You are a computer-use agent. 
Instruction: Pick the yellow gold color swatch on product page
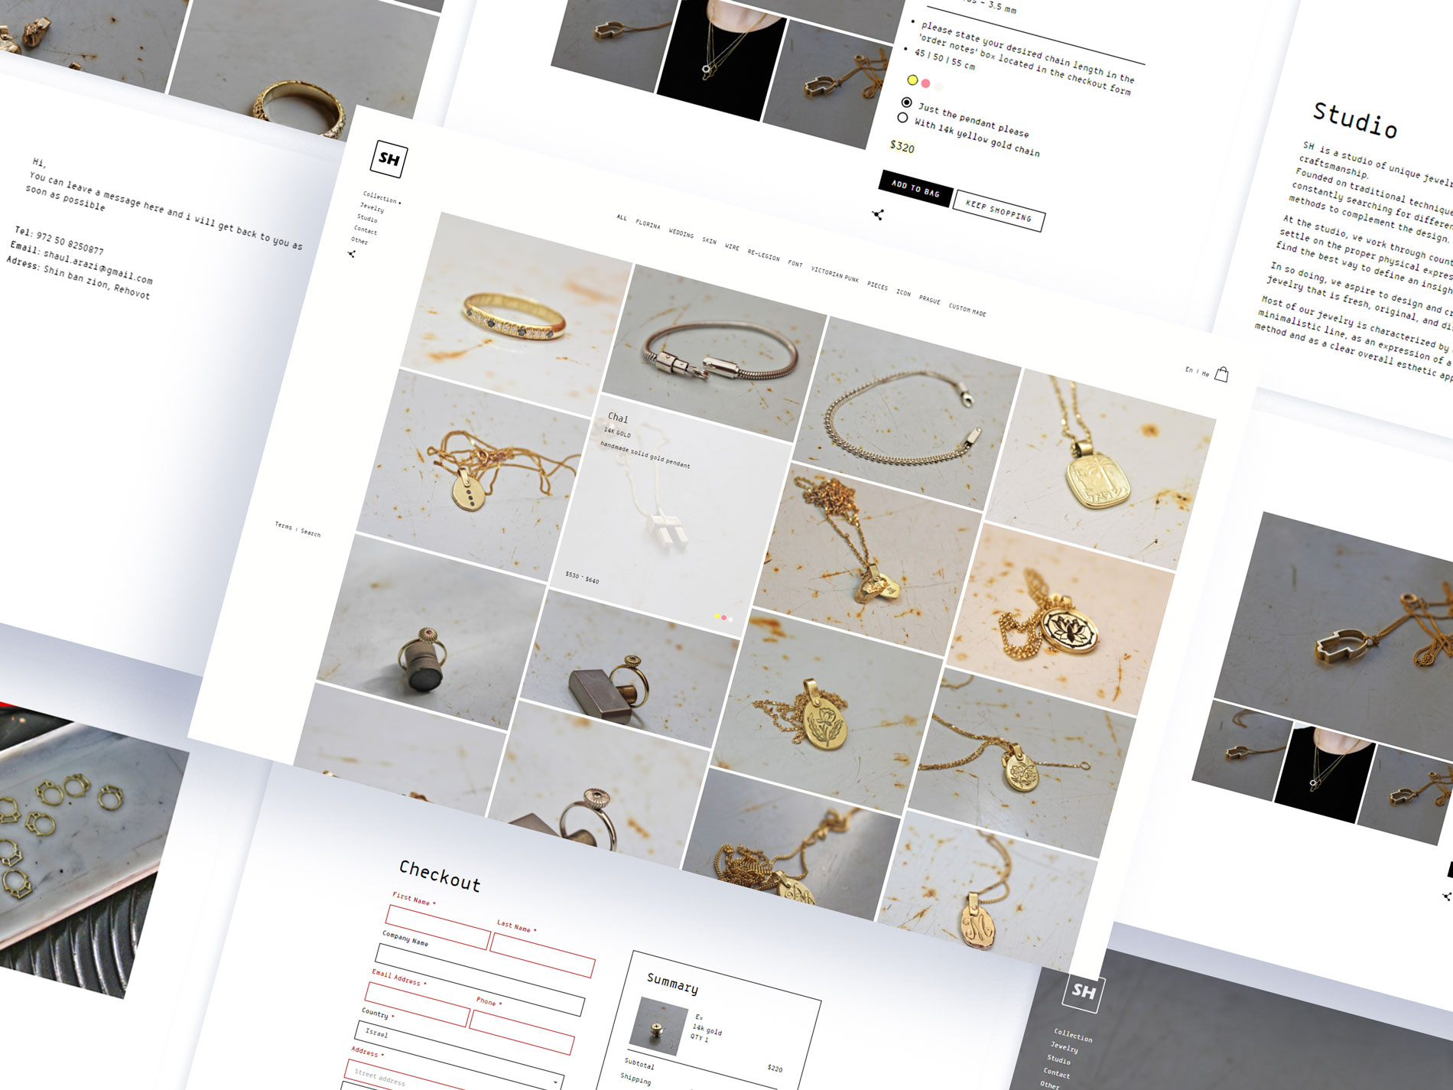pos(912,80)
